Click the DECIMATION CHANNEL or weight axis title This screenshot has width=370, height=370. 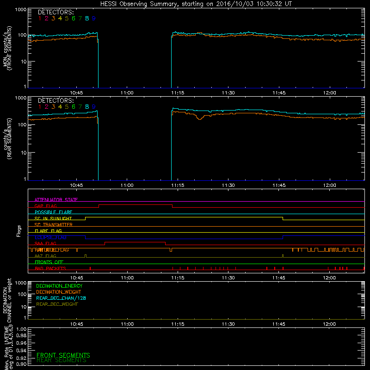(x=7, y=300)
